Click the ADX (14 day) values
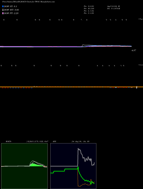143x189 pixels. click(80, 141)
